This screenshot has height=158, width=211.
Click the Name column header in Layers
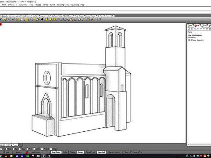(190, 32)
